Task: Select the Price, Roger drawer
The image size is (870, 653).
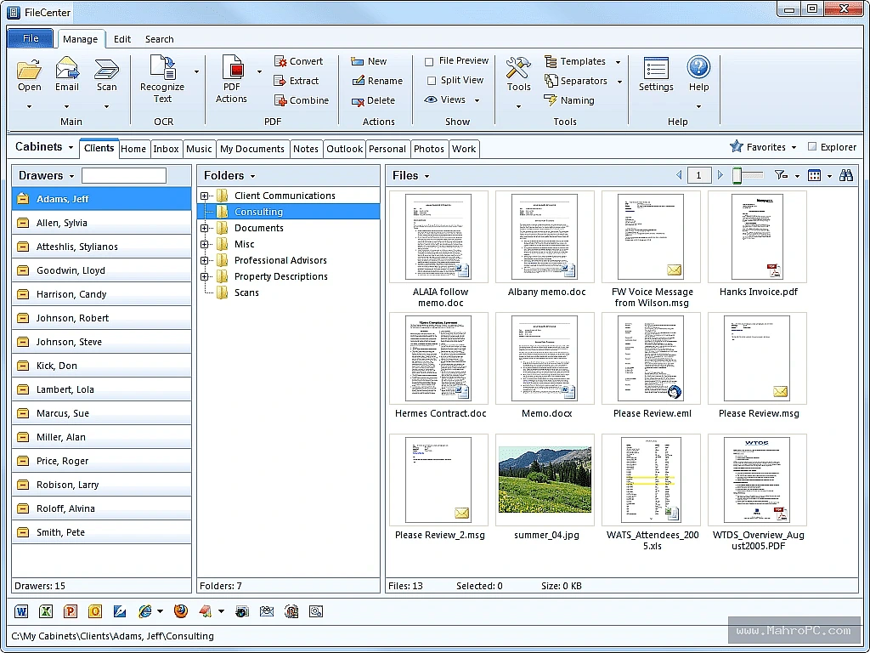Action: [102, 461]
